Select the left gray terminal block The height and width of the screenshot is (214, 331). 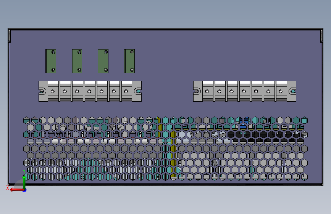90,91
